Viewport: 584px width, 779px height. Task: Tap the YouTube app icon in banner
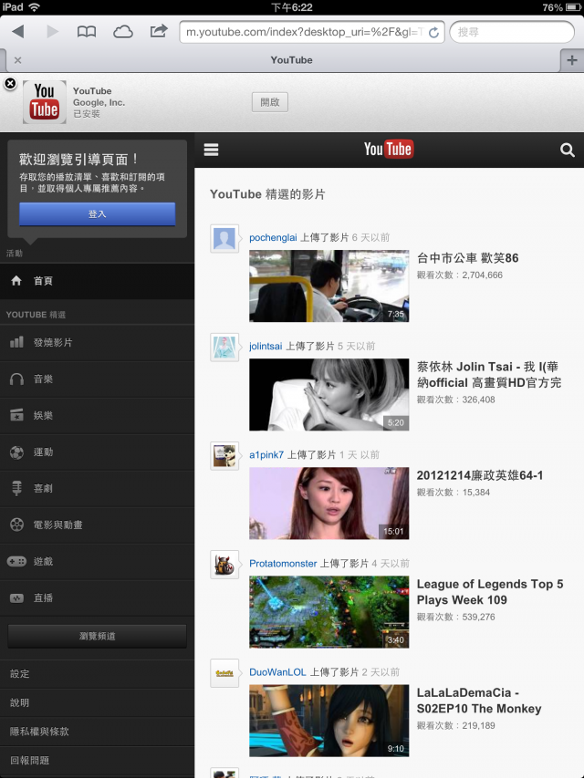(x=44, y=102)
